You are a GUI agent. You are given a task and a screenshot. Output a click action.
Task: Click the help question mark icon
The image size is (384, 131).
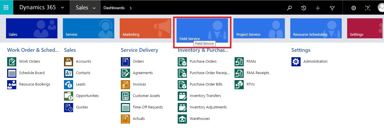pos(368,8)
